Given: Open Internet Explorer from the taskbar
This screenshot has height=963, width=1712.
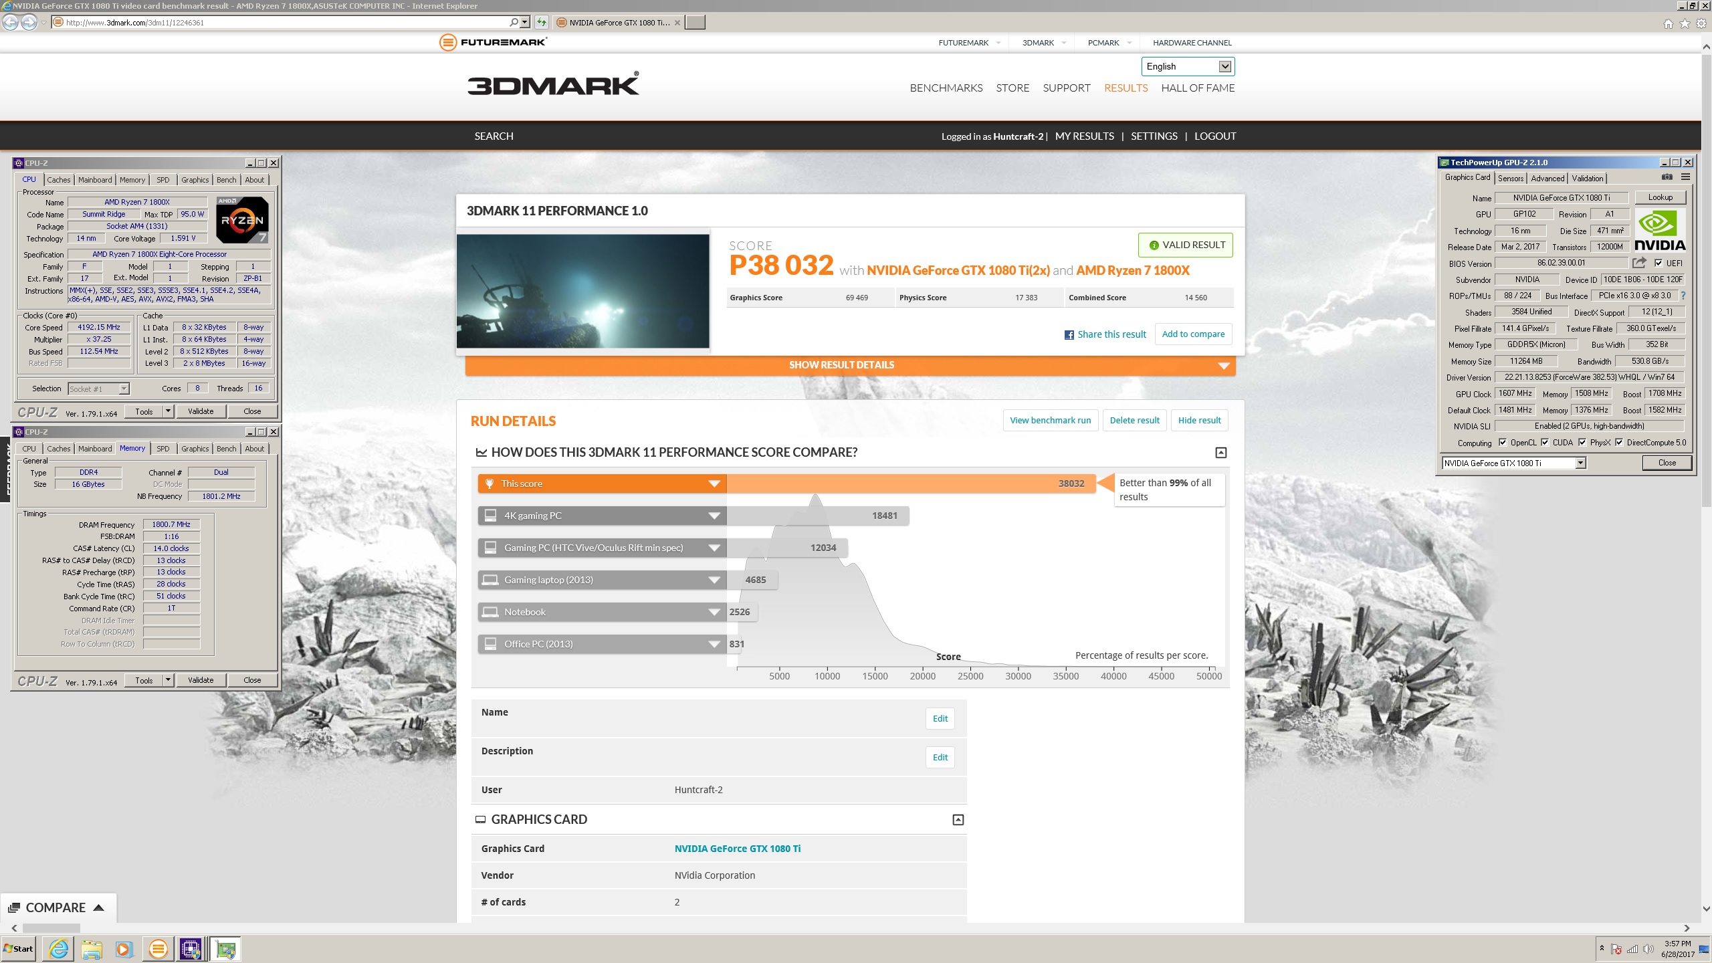Looking at the screenshot, I should coord(59,948).
